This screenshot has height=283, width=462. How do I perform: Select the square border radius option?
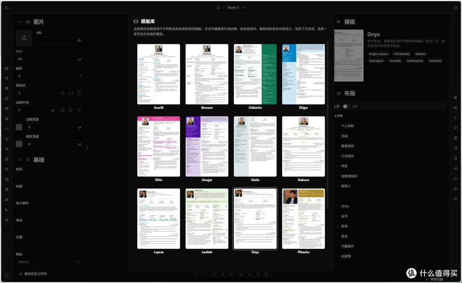(x=62, y=110)
